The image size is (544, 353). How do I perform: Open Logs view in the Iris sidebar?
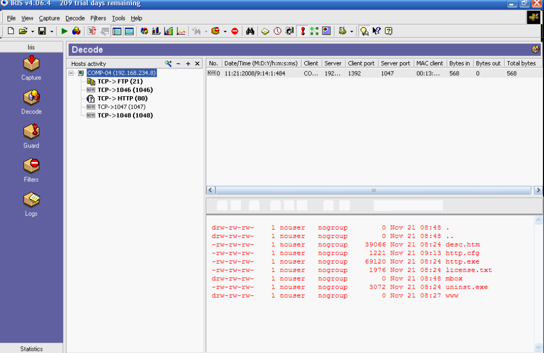31,203
